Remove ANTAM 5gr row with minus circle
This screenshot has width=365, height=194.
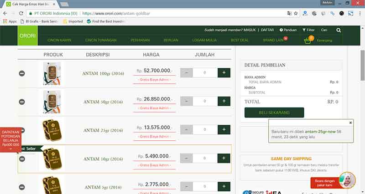[x=22, y=187]
